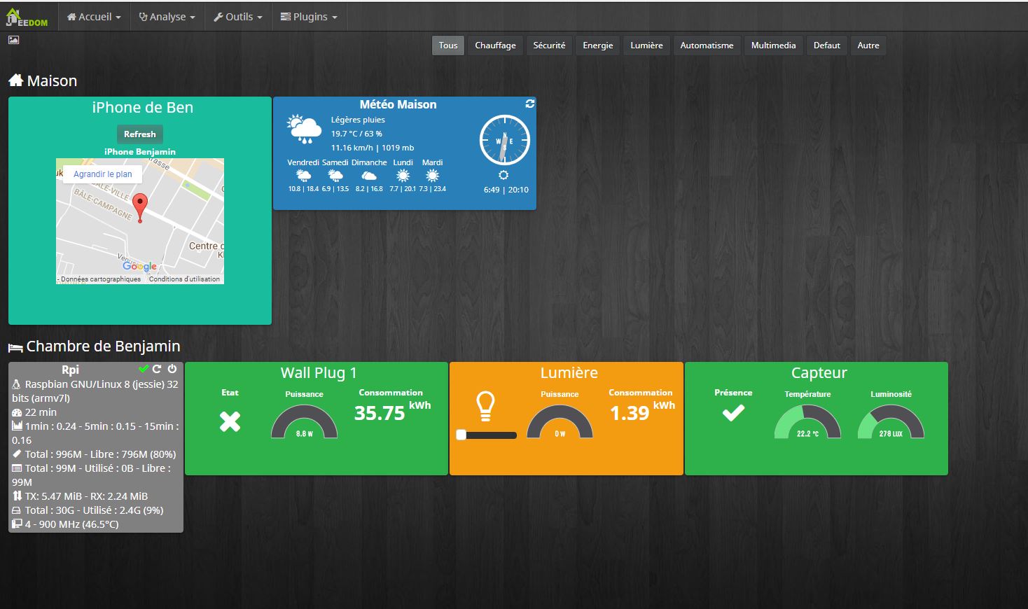Open Conditions d'utilisation map link
This screenshot has width=1028, height=609.
(184, 279)
